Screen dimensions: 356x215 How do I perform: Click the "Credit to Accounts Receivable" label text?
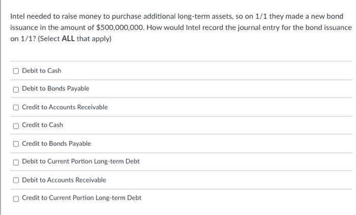pos(65,107)
